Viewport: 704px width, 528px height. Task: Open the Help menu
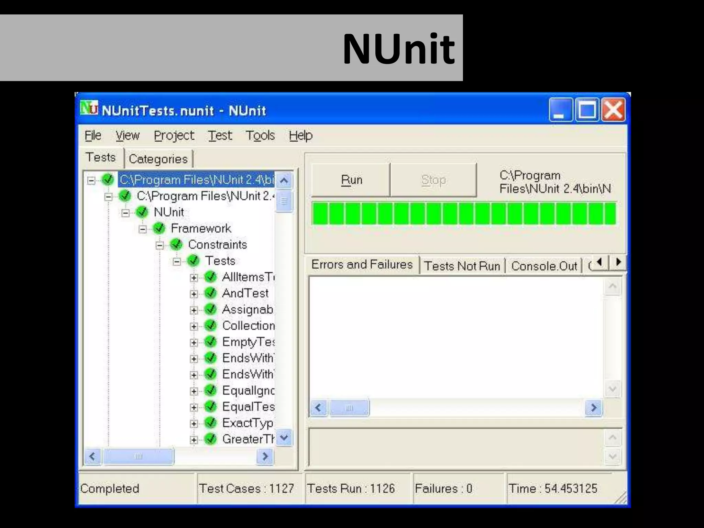pos(301,136)
